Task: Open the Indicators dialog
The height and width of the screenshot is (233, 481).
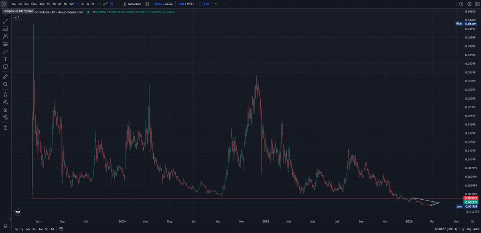Action: tap(132, 4)
